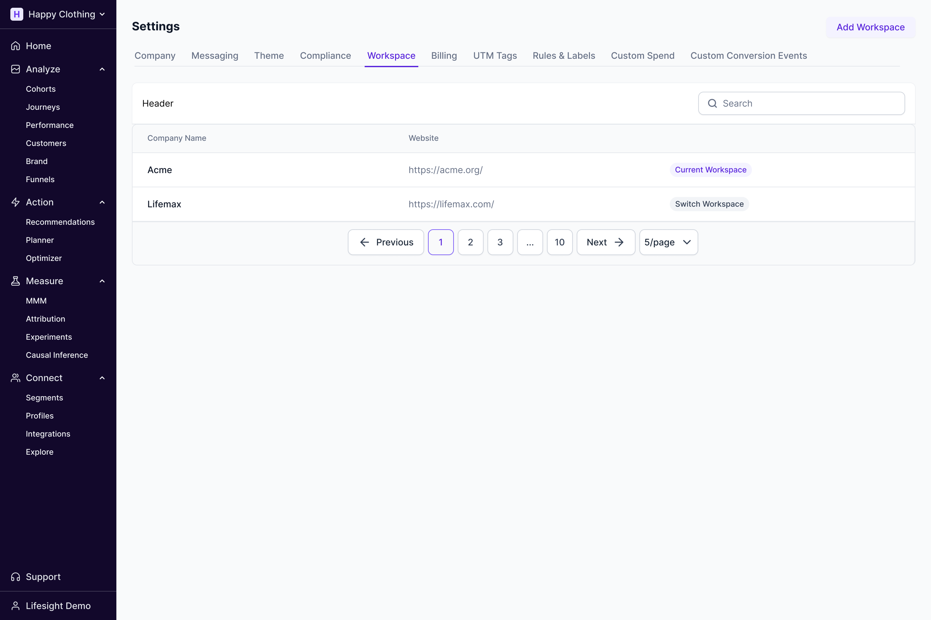Click the Connect users icon
The width and height of the screenshot is (931, 620).
pyautogui.click(x=16, y=378)
